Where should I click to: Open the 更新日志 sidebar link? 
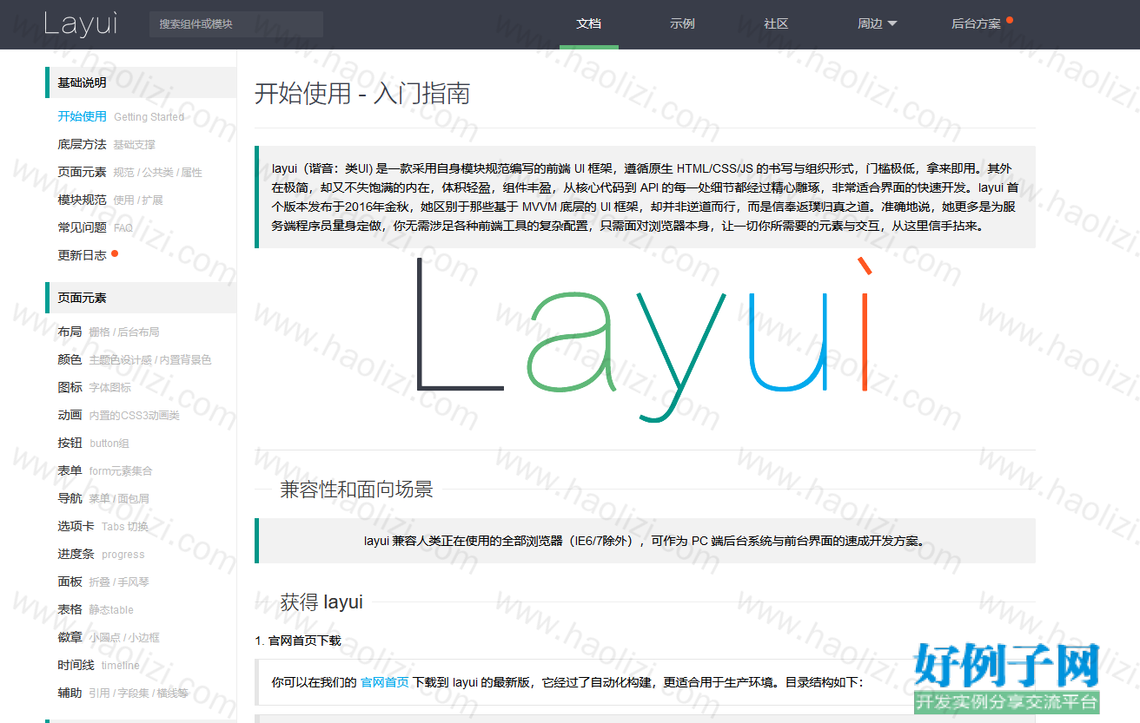coord(88,255)
